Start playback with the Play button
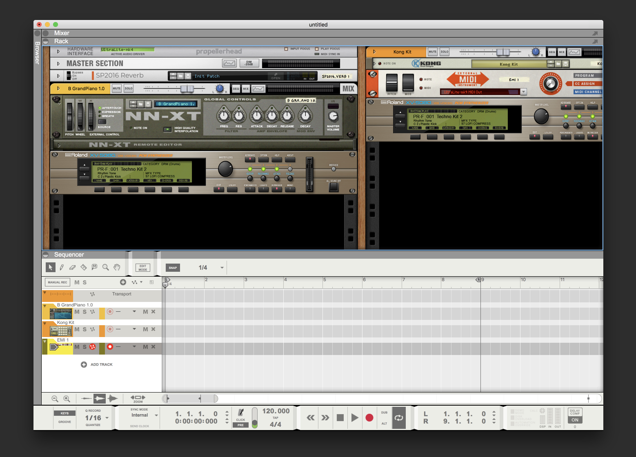 click(355, 417)
